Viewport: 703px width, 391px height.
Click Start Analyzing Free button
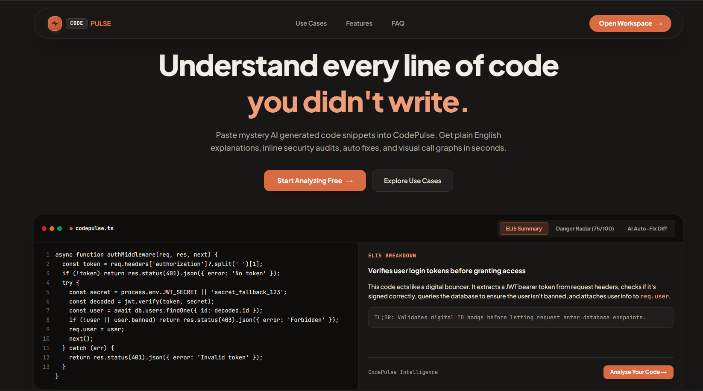(x=315, y=181)
